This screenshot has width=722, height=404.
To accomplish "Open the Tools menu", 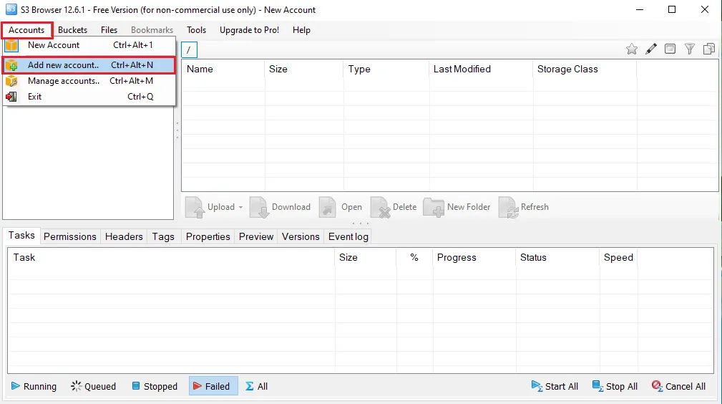I will point(196,30).
